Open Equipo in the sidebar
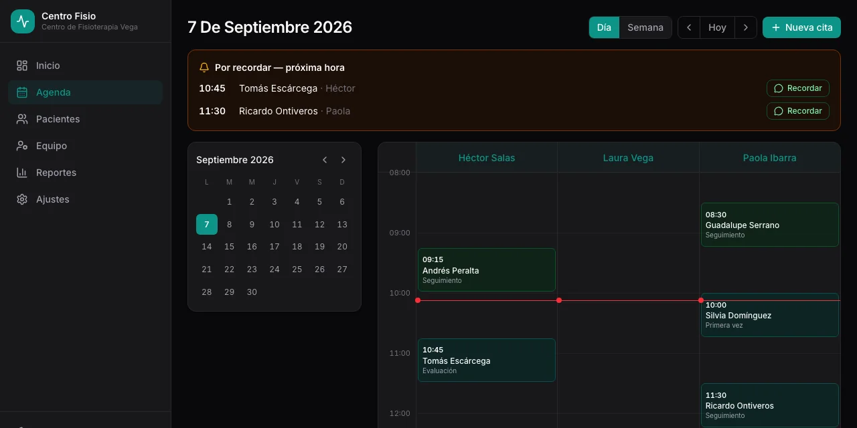The width and height of the screenshot is (857, 428). tap(86, 146)
